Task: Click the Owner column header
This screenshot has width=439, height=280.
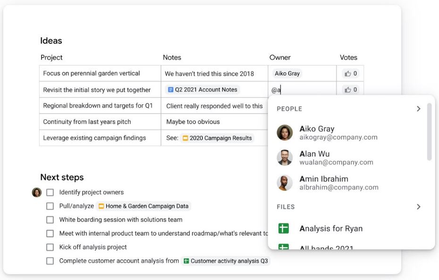Action: tap(280, 58)
